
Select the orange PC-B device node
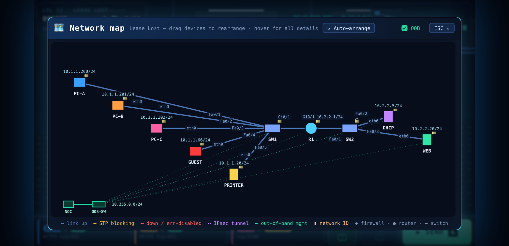(118, 105)
